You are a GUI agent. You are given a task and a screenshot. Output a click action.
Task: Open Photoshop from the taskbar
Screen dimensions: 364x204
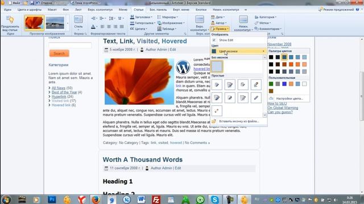(52, 199)
